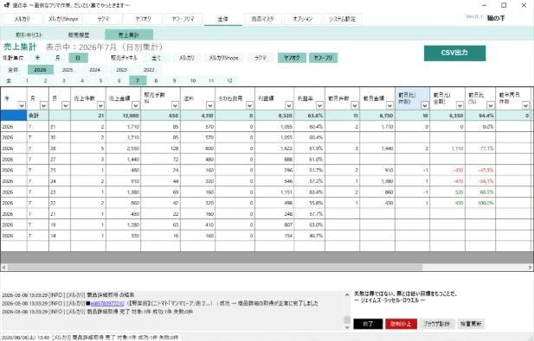The image size is (534, 341).
Task: Toggle ヤフオク in sales channel filter
Action: pos(292,58)
